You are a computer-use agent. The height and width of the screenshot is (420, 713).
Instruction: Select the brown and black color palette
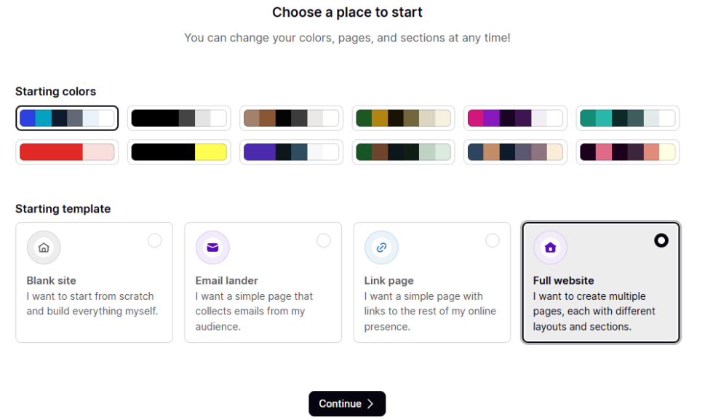tap(291, 118)
